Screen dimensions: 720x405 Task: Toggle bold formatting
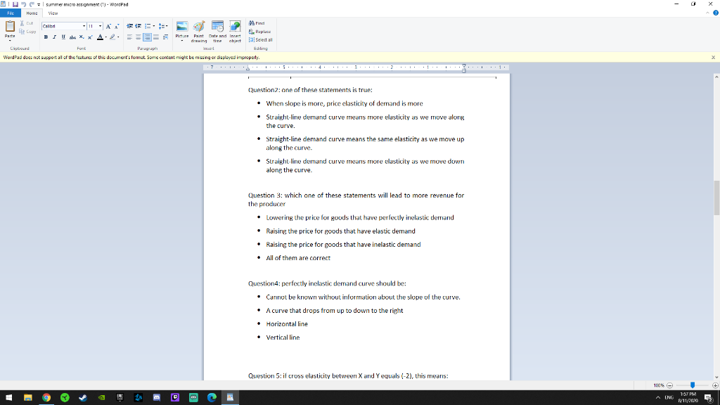tap(46, 37)
